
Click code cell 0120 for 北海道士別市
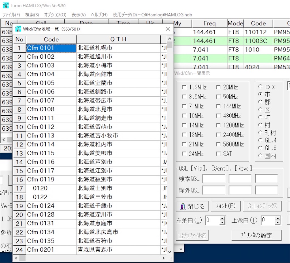tap(51, 188)
